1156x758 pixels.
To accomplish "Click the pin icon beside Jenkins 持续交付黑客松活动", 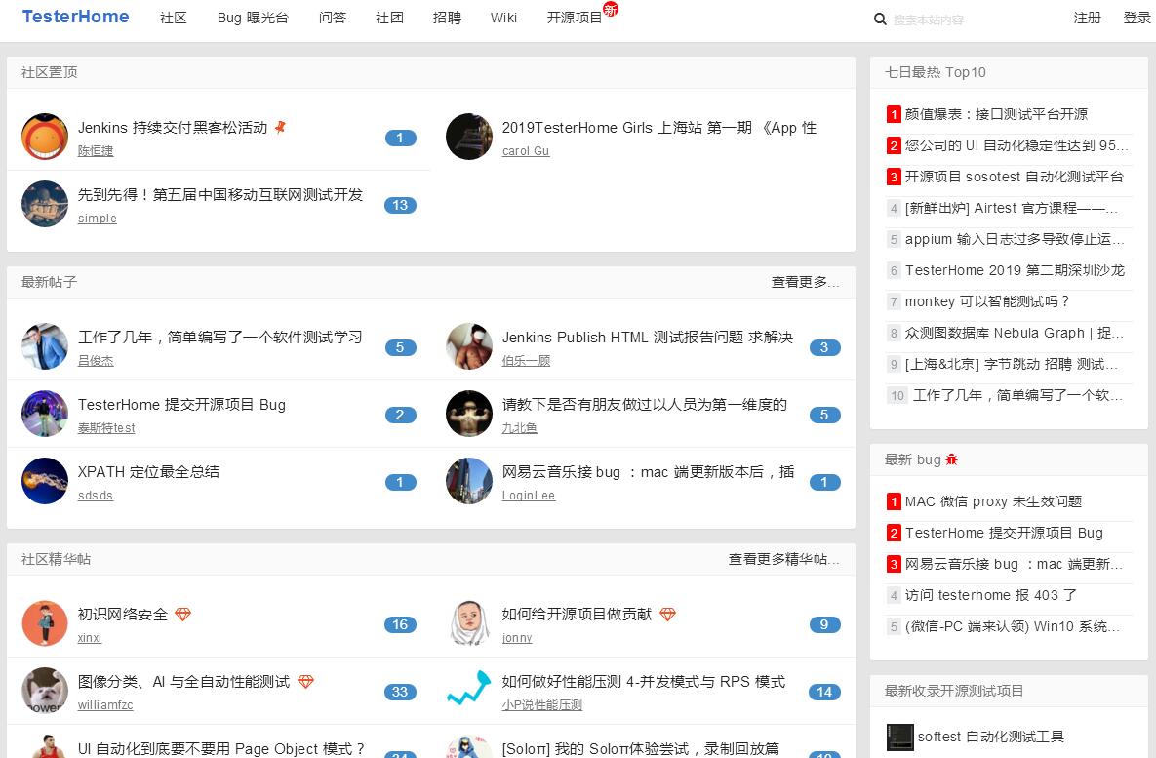I will 280,128.
